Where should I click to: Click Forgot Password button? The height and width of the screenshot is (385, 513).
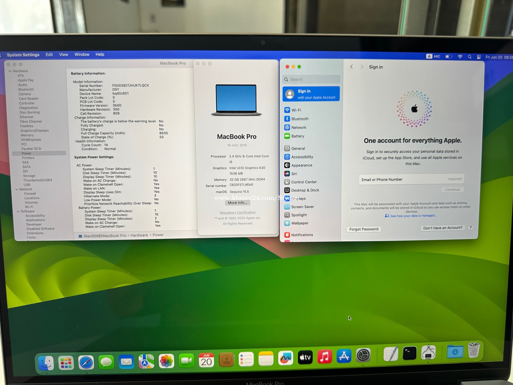click(x=364, y=229)
